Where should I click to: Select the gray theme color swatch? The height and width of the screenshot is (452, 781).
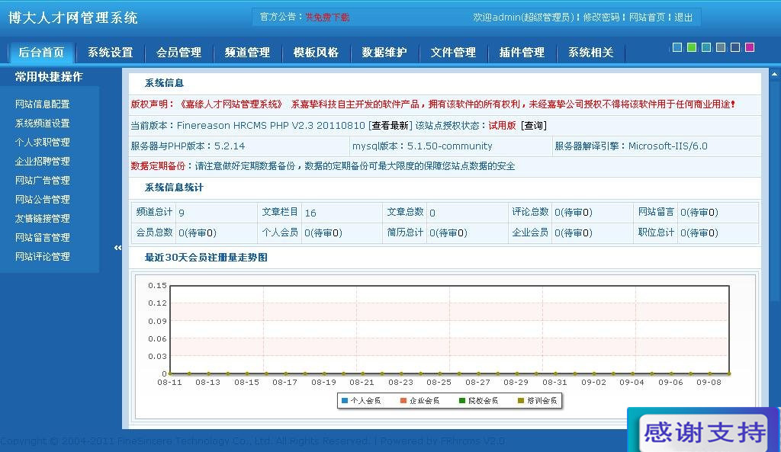point(720,47)
